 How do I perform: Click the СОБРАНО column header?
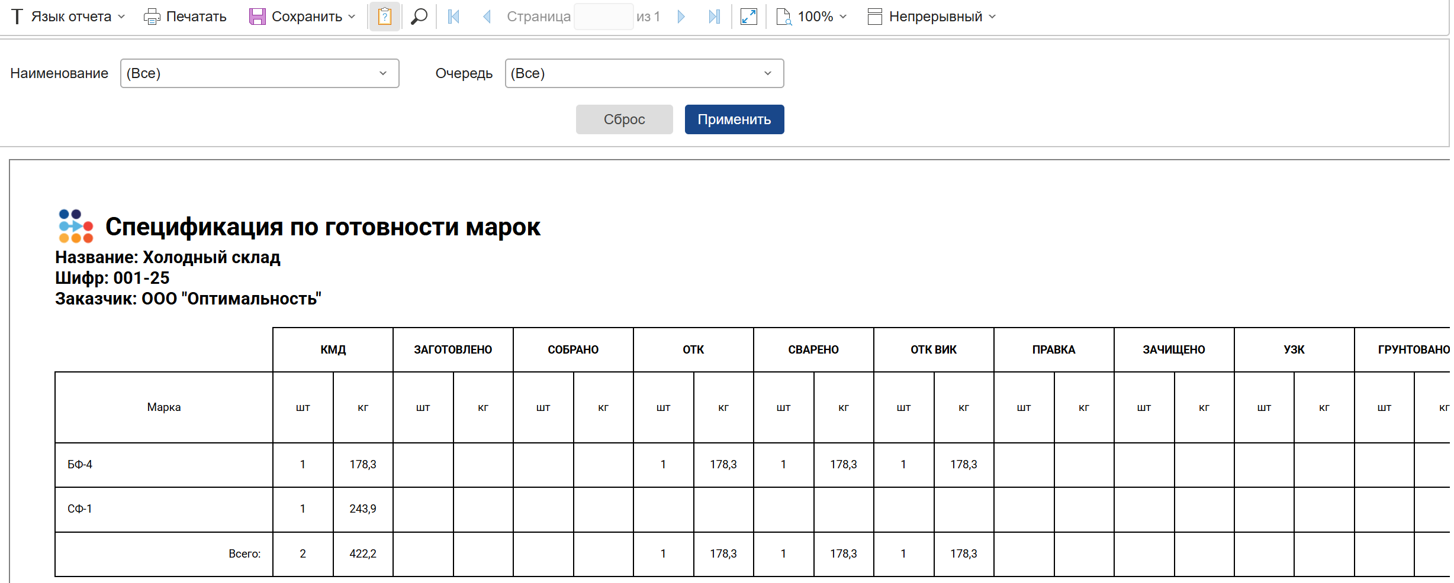pos(574,349)
